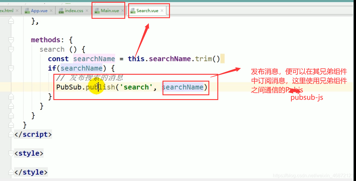Close the ex.html tab
The width and height of the screenshot is (356, 181).
coord(17,11)
